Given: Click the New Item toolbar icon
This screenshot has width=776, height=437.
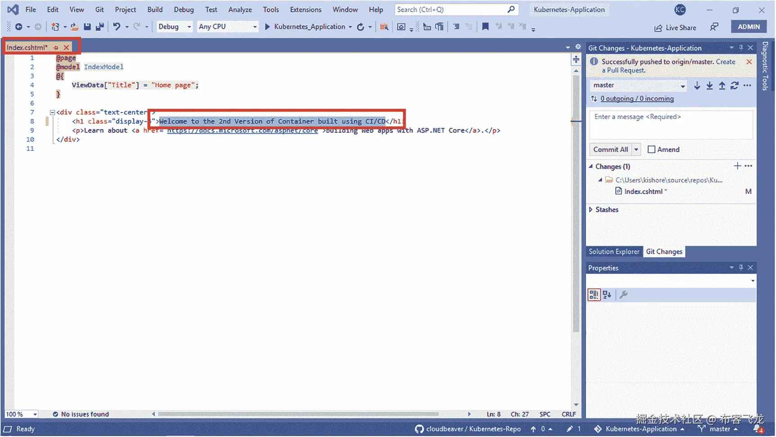Looking at the screenshot, I should pos(55,27).
